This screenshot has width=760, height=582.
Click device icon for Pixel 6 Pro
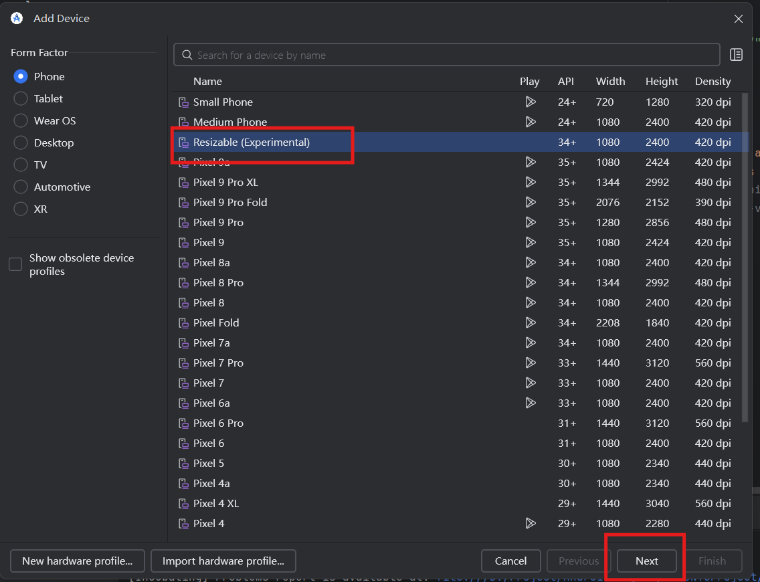pos(183,423)
